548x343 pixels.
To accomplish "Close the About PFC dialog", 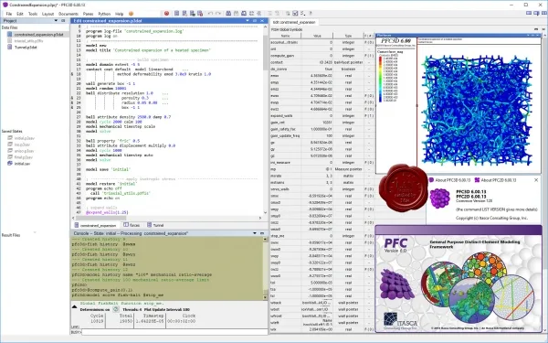I will pyautogui.click(x=536, y=180).
